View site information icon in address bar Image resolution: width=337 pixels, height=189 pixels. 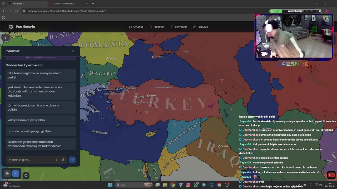(x=24, y=11)
